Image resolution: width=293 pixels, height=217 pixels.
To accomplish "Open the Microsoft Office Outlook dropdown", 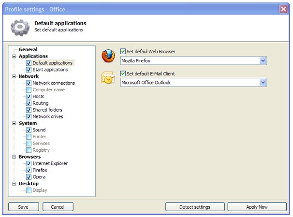I will click(263, 83).
